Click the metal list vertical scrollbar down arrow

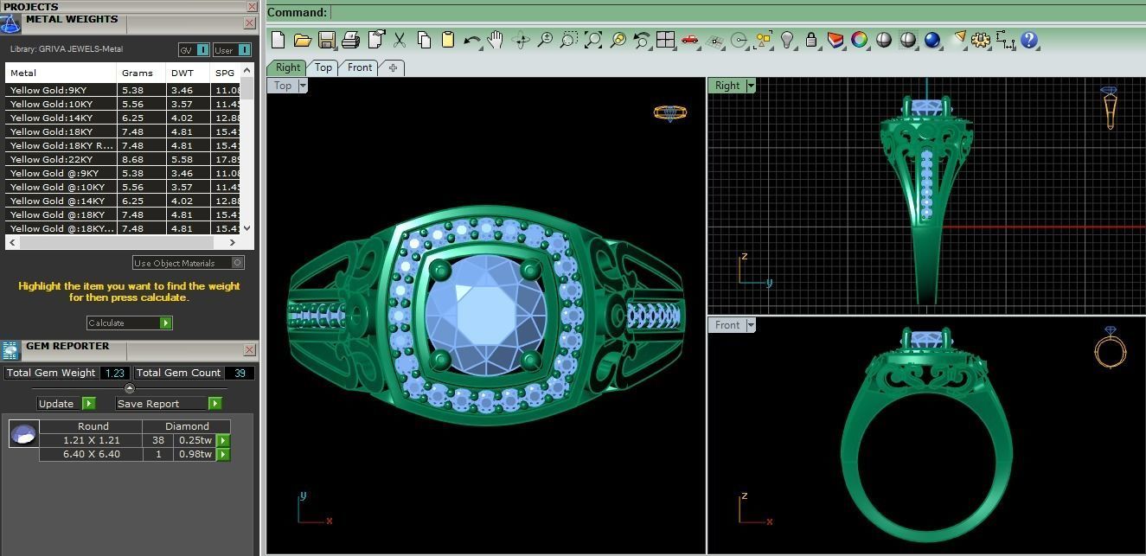tap(247, 228)
